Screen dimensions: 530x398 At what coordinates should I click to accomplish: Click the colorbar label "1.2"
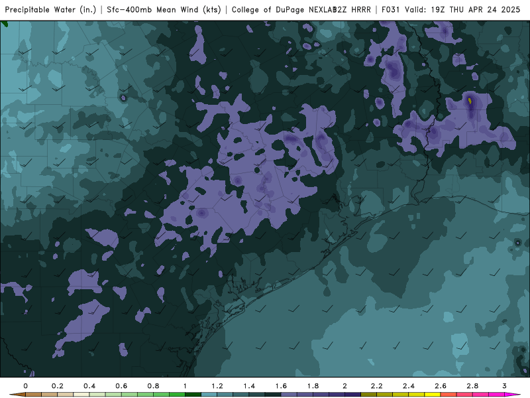(x=217, y=386)
